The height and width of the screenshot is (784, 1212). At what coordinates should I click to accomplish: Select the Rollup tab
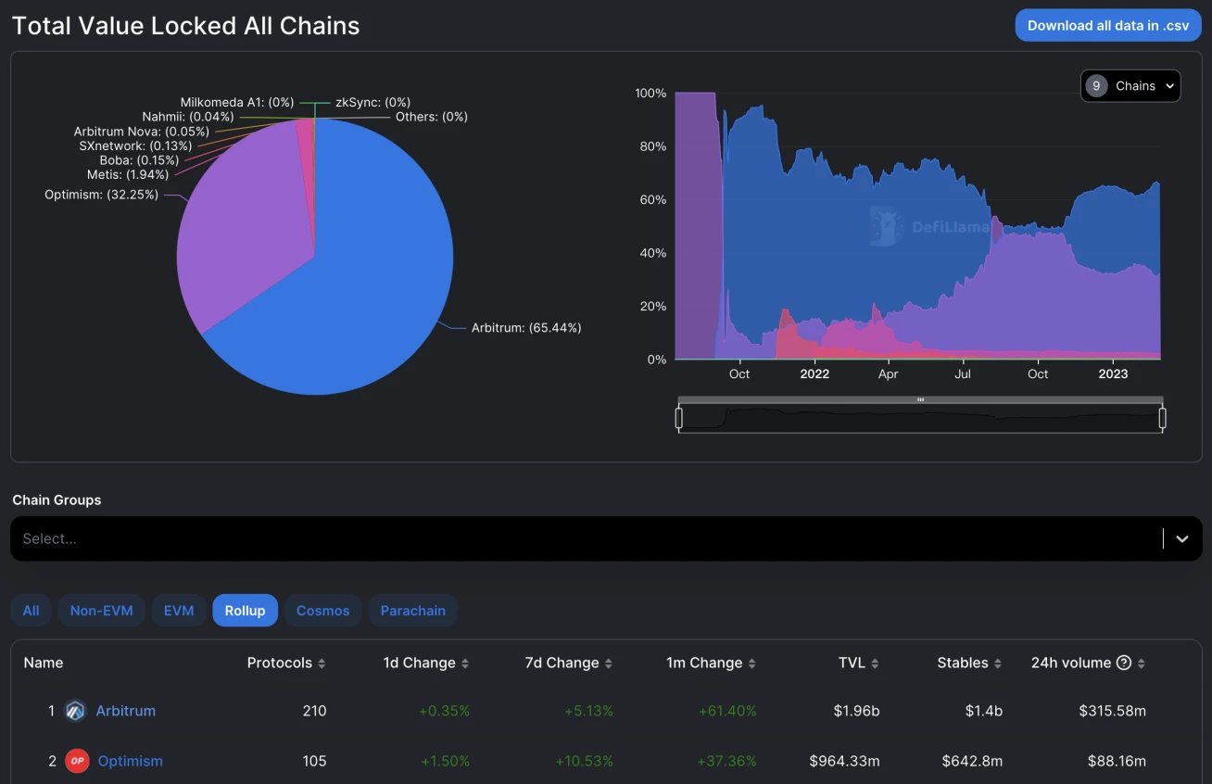[x=245, y=611]
